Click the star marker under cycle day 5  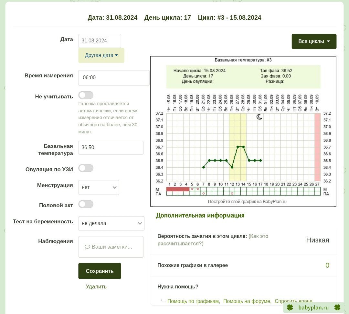coord(192,189)
